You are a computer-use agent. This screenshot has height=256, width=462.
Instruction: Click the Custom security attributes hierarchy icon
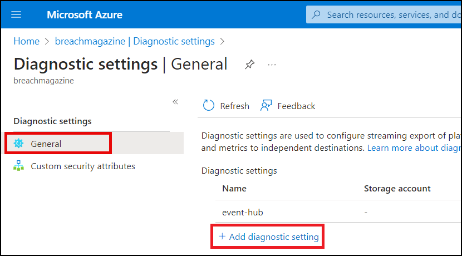19,166
